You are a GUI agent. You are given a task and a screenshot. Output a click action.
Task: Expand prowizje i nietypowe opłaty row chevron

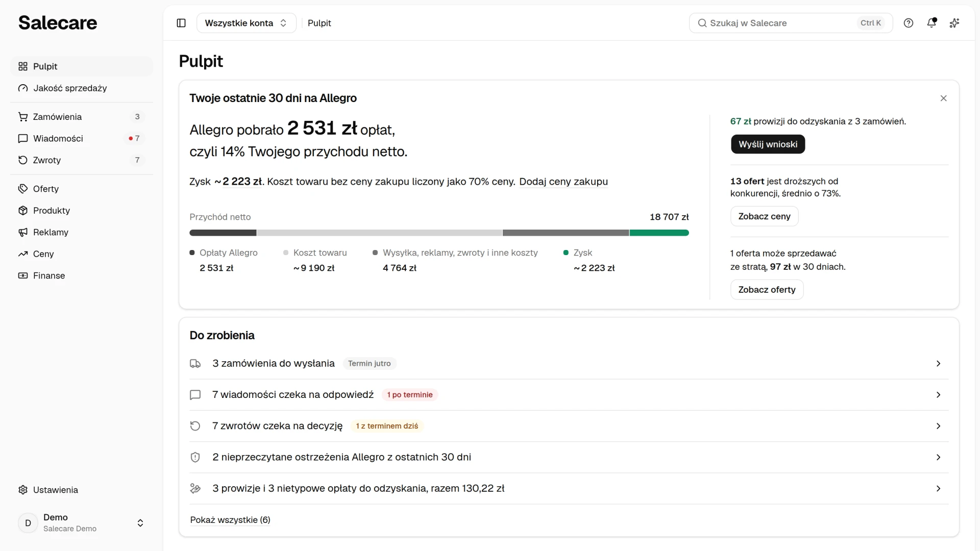[938, 489]
